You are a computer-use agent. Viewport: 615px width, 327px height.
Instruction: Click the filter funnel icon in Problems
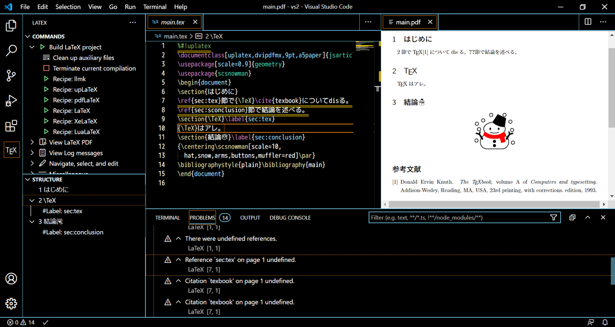pos(553,217)
